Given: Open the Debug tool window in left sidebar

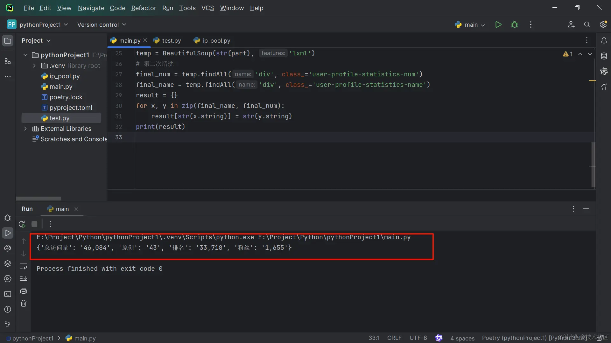Looking at the screenshot, I should click(x=8, y=218).
